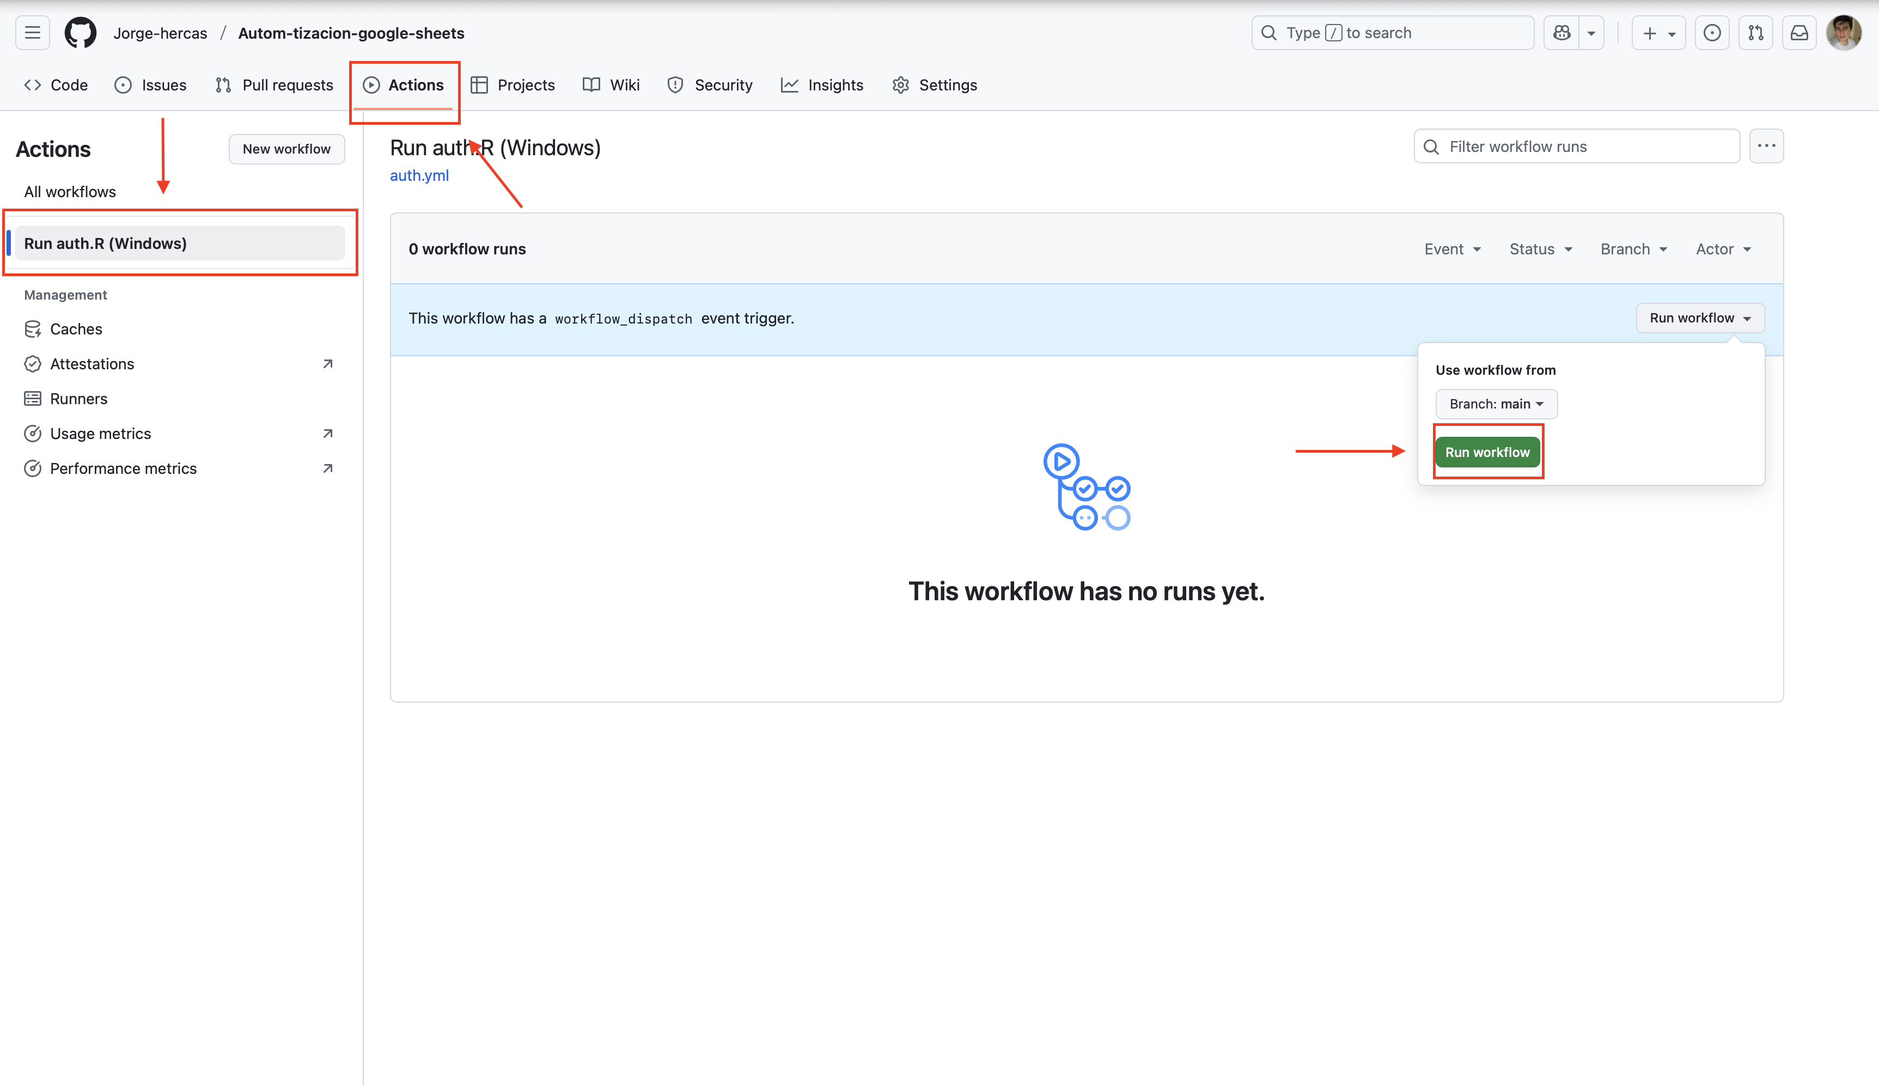Screen dimensions: 1879x1085
Task: Open the three-dot workflow options menu
Action: 1766,146
